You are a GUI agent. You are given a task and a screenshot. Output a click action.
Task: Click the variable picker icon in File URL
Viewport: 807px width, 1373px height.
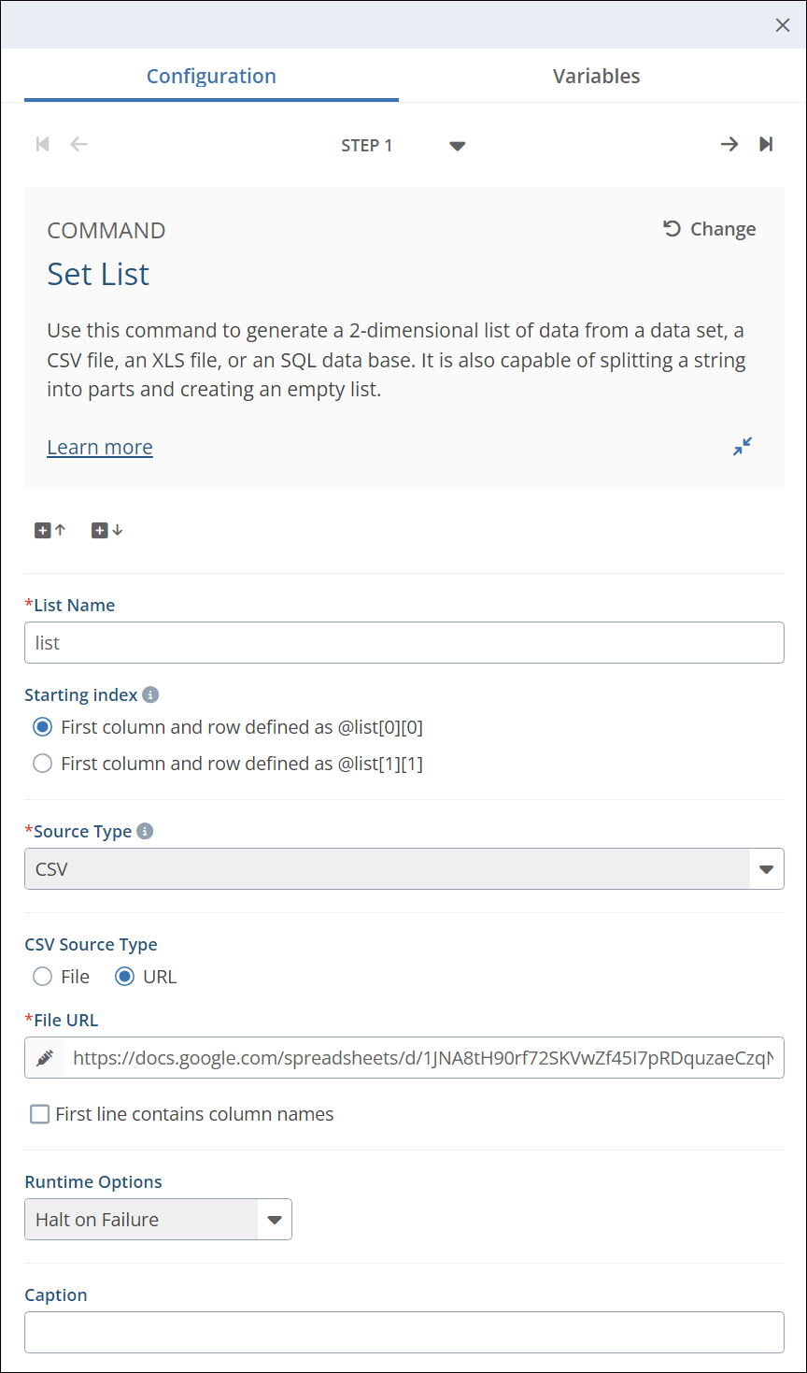[x=45, y=1058]
